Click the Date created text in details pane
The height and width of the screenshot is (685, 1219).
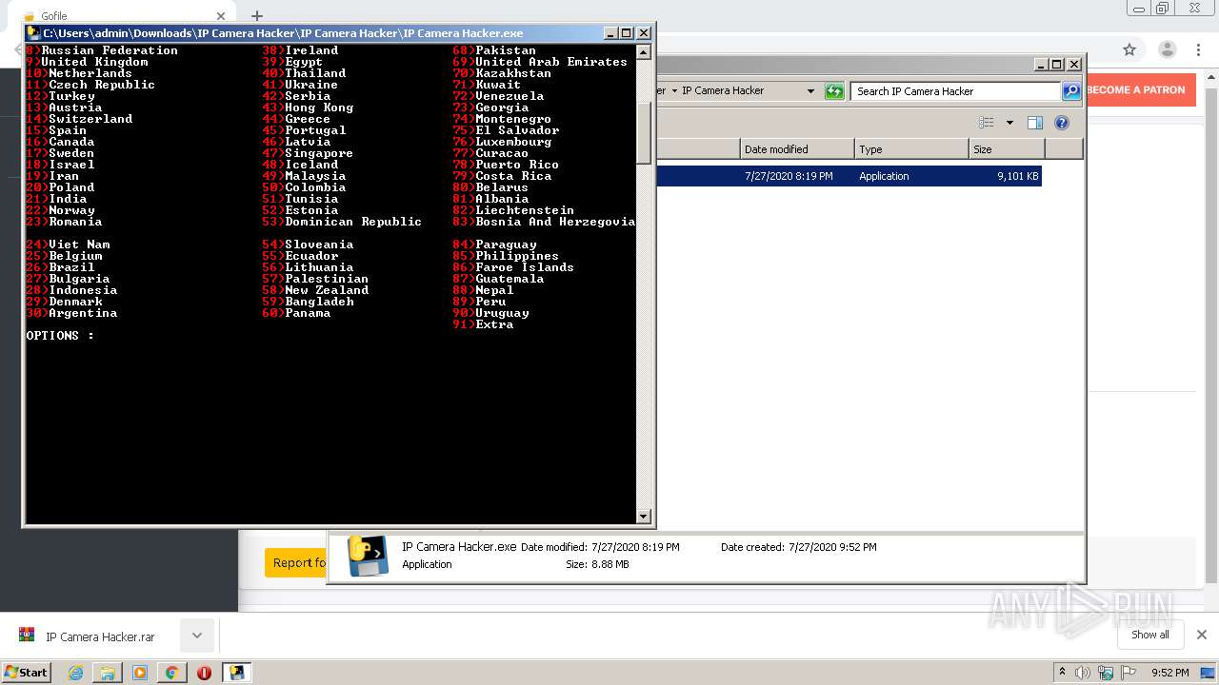(799, 547)
